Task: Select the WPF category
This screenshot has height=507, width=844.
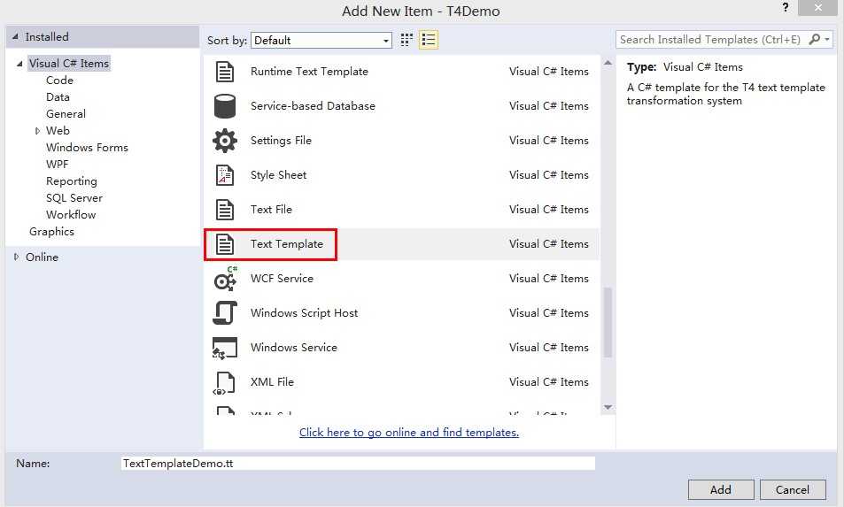Action: pyautogui.click(x=57, y=164)
